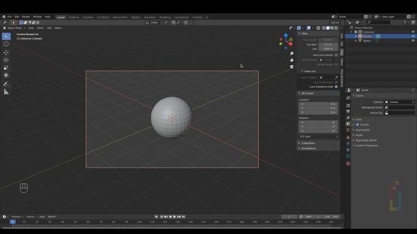The width and height of the screenshot is (417, 234).
Task: Open the Object Mode dropdown
Action: click(x=14, y=28)
